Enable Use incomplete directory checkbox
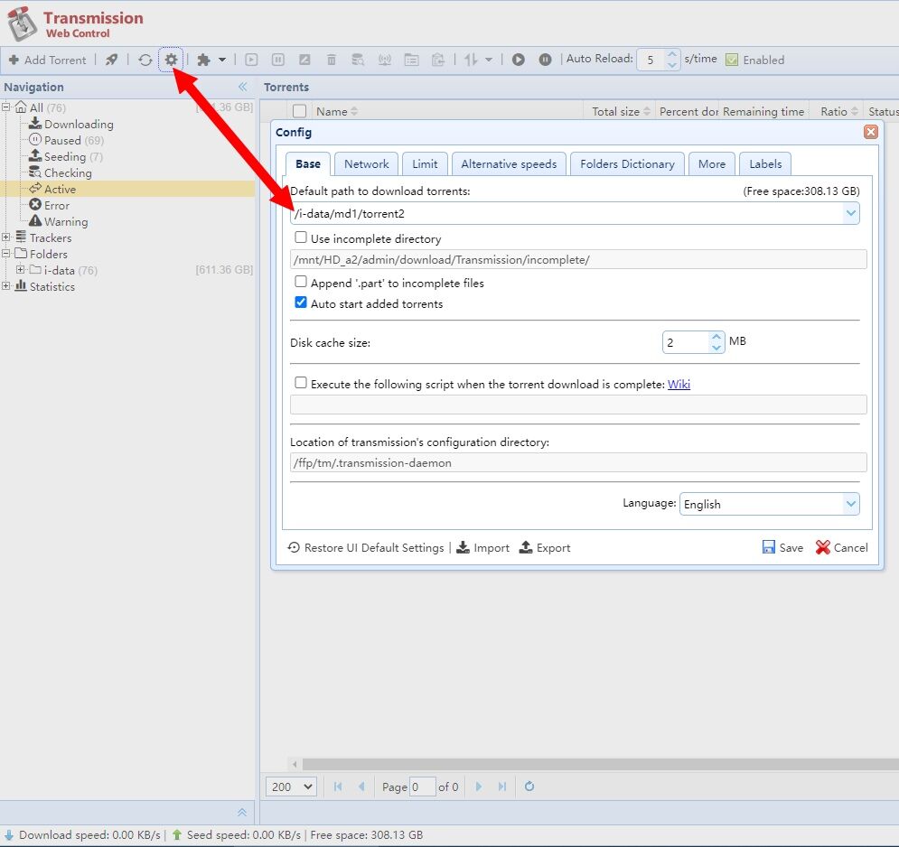Image resolution: width=899 pixels, height=847 pixels. [x=301, y=237]
